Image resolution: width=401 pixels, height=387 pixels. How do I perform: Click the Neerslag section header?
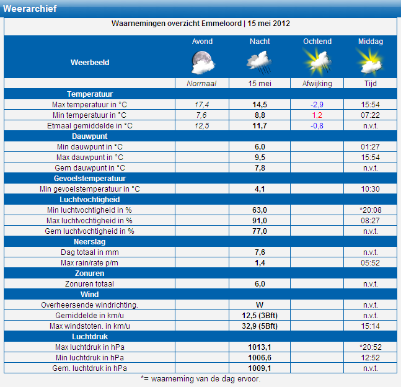pyautogui.click(x=90, y=242)
